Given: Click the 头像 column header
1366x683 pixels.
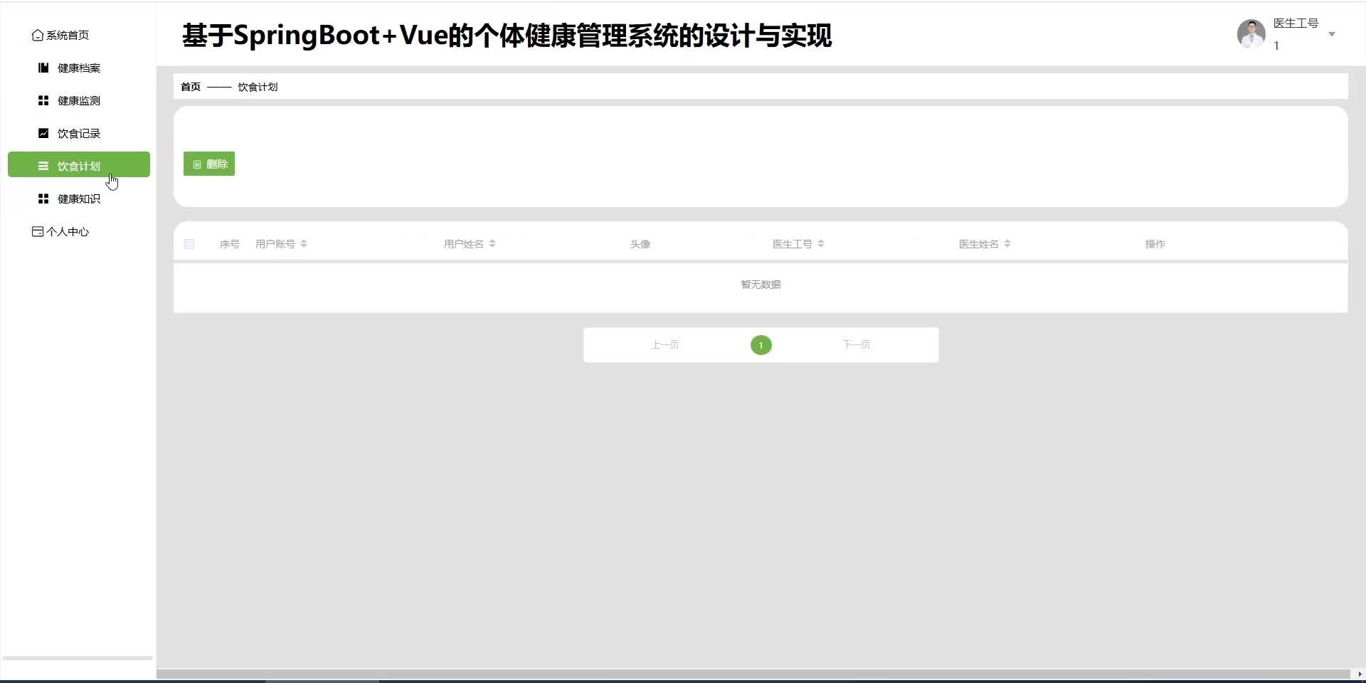Looking at the screenshot, I should (x=640, y=244).
